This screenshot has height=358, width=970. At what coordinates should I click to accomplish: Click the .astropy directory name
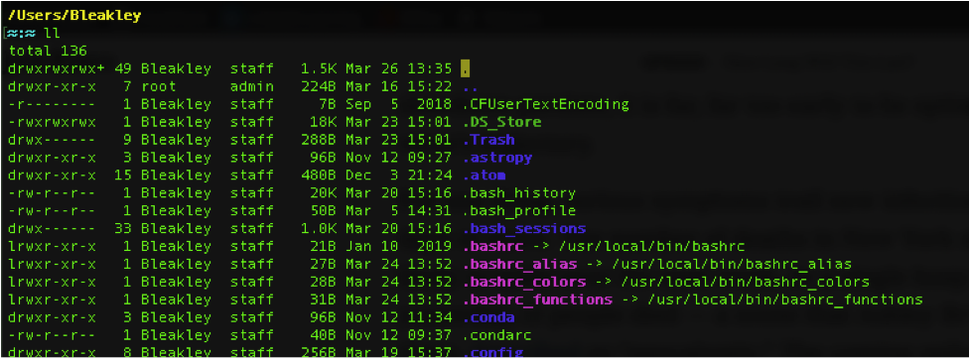pos(496,158)
